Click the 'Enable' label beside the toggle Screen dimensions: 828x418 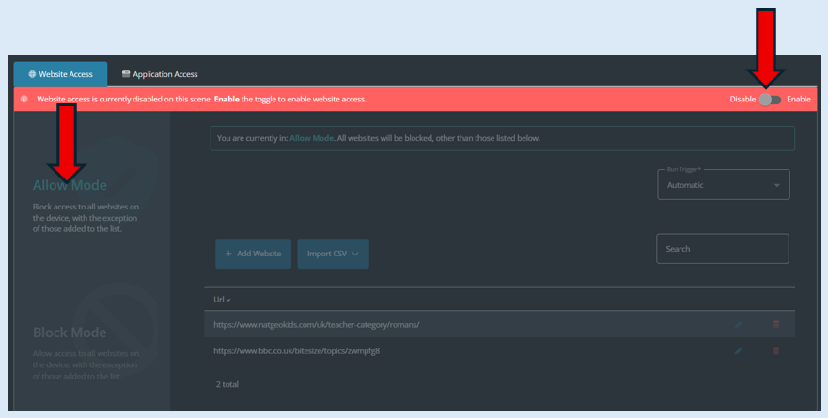799,100
